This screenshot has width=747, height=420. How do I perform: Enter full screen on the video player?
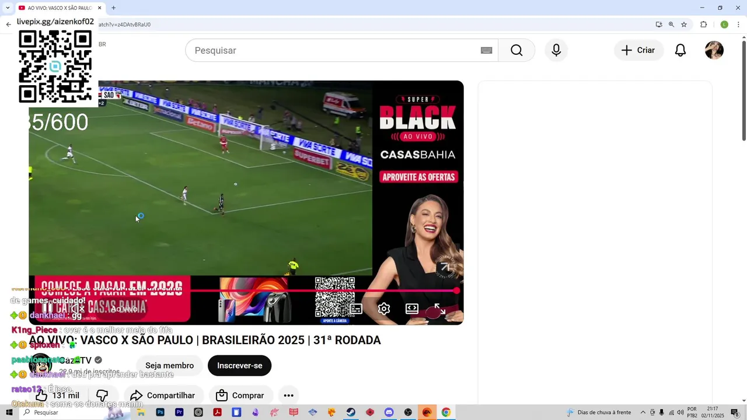[x=440, y=309]
